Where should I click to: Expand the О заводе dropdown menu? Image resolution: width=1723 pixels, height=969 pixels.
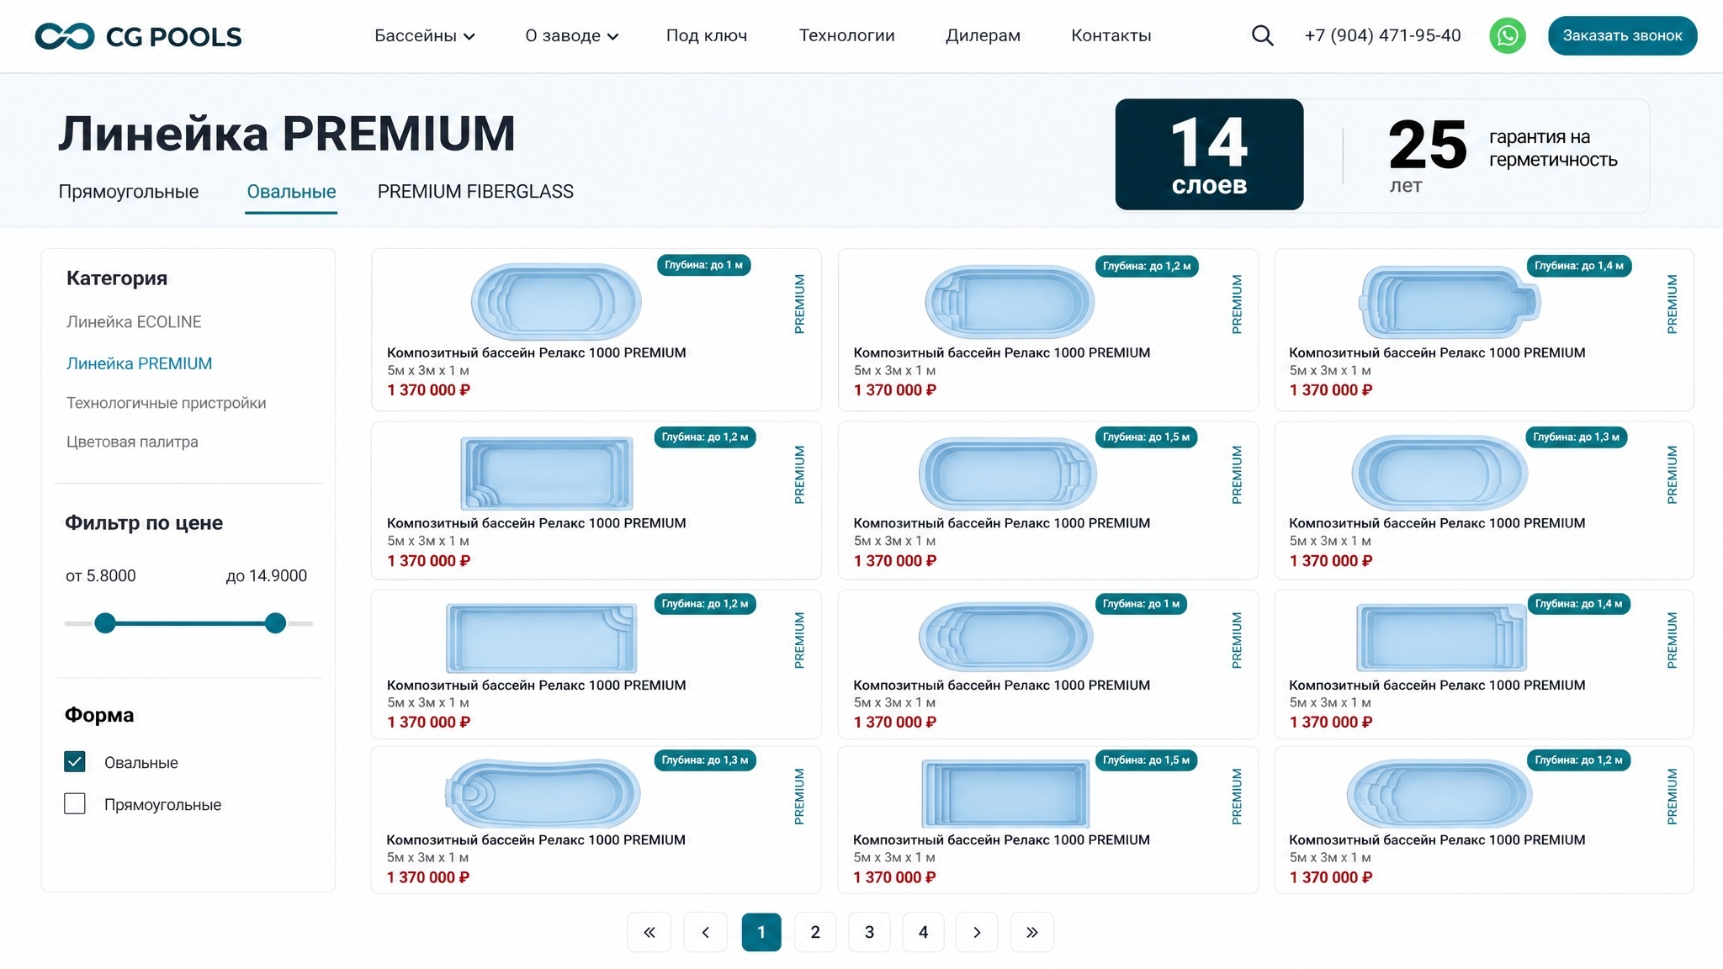coord(572,35)
